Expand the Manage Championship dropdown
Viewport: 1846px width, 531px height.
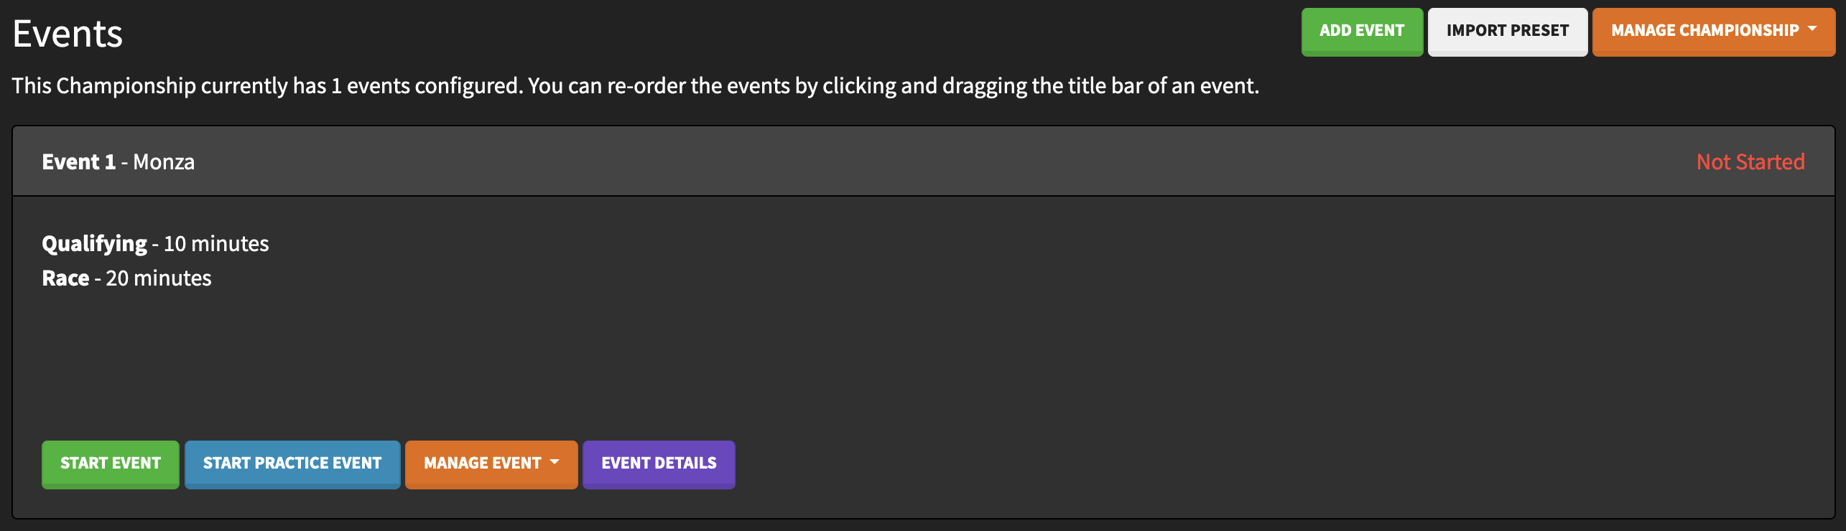click(1704, 32)
